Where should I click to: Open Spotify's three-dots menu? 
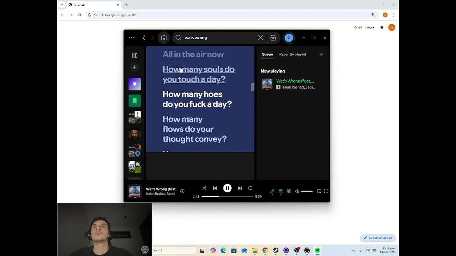click(132, 38)
